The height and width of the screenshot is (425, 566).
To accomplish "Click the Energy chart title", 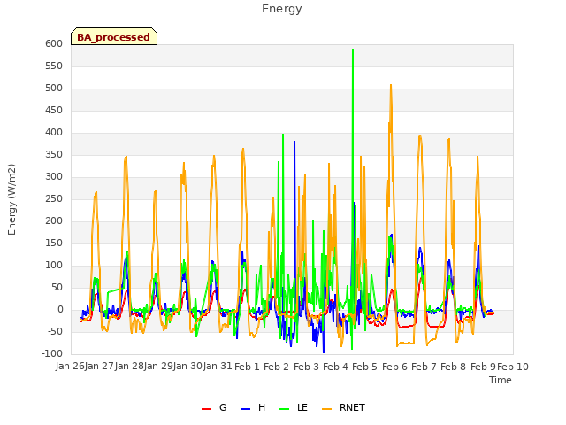I will click(282, 9).
